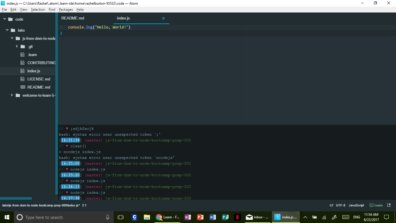Click timestamp 16:36:15 in terminal

[x=70, y=187]
